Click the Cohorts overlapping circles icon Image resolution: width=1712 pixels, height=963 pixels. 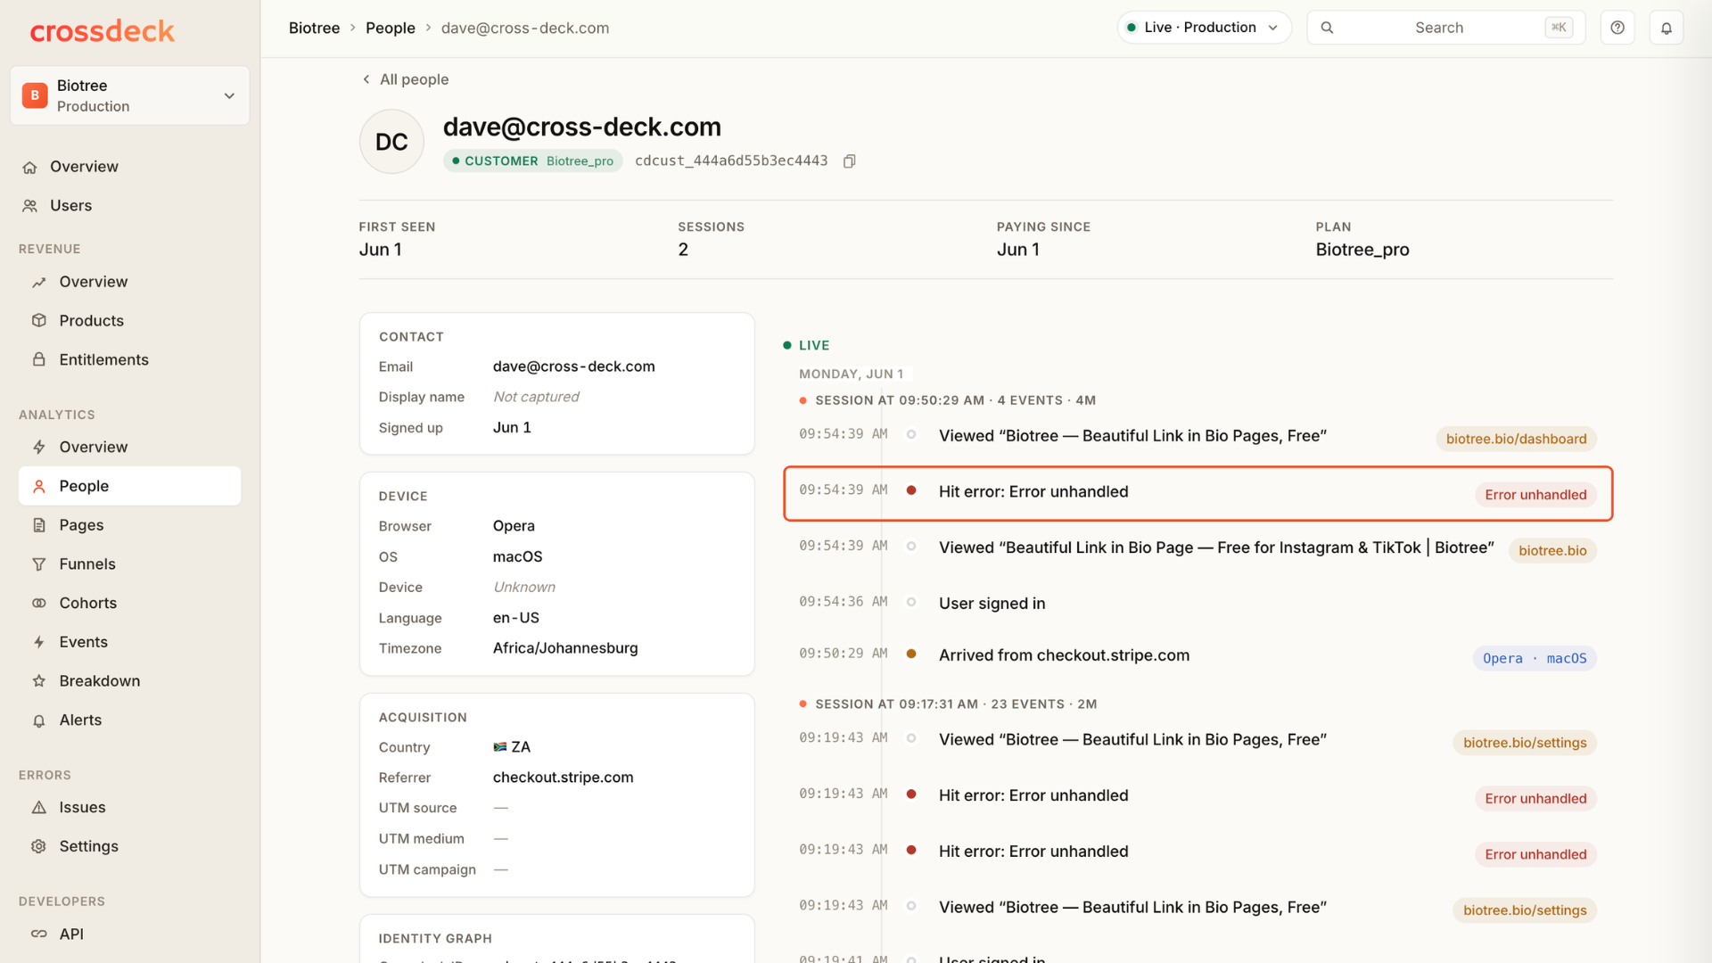[x=39, y=603]
